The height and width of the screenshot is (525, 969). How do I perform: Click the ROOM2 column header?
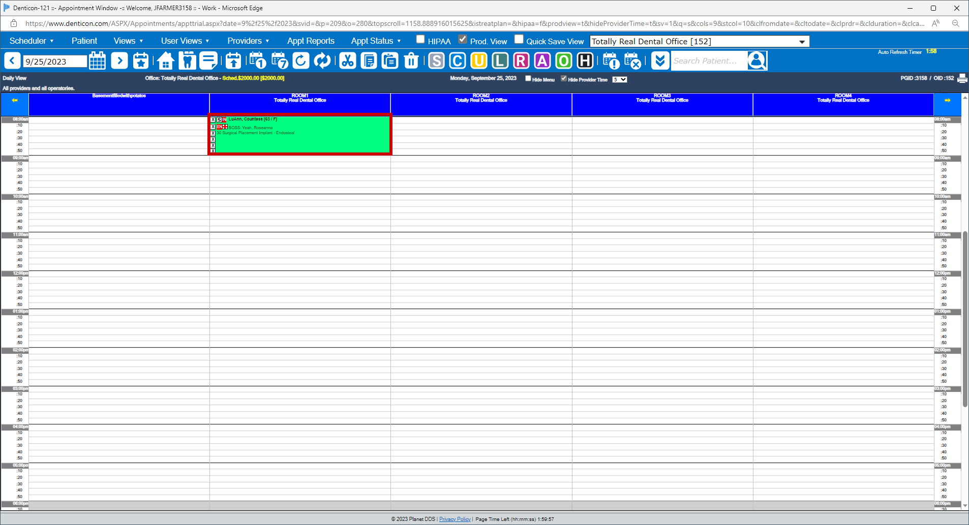point(481,104)
